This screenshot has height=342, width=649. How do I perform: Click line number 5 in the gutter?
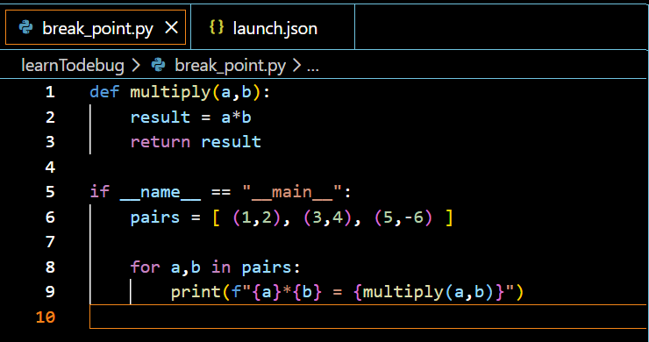point(50,192)
